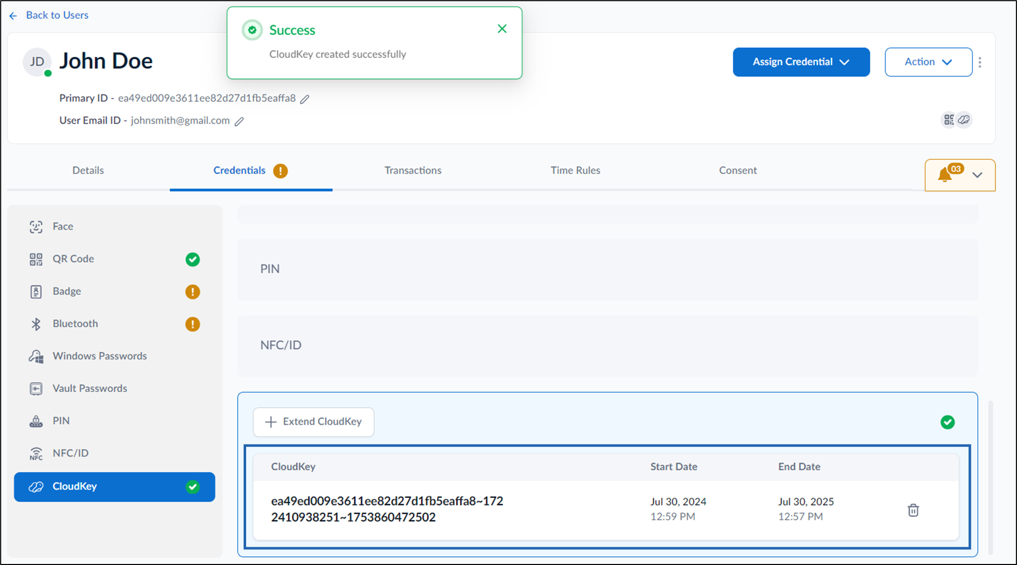Click the JD user avatar
The height and width of the screenshot is (565, 1017).
[37, 62]
